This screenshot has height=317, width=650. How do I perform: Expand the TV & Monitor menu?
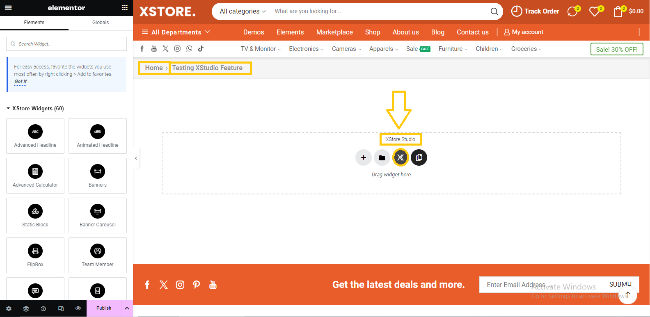[261, 49]
